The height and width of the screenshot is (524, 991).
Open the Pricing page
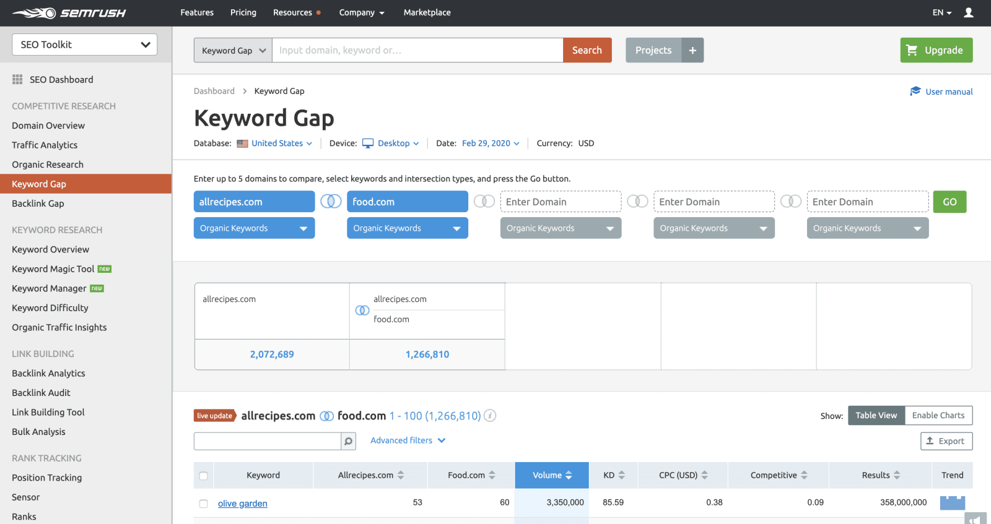click(243, 12)
